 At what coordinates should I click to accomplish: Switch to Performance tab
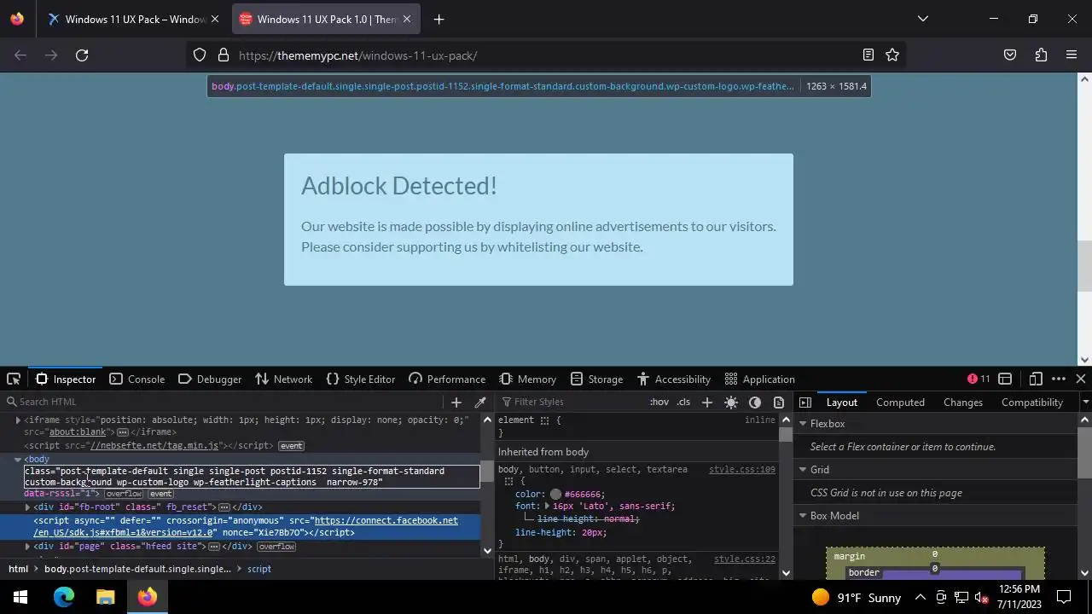pyautogui.click(x=447, y=379)
